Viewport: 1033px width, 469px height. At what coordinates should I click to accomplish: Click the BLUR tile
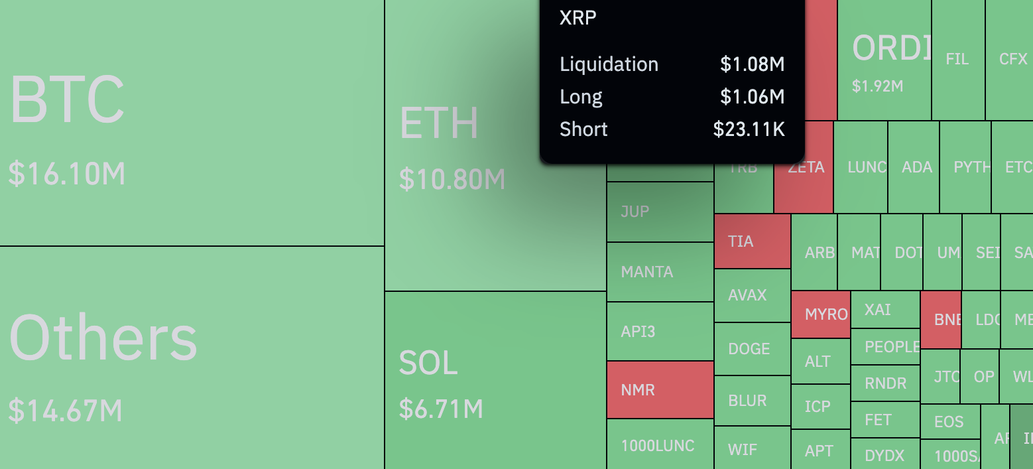pos(752,401)
